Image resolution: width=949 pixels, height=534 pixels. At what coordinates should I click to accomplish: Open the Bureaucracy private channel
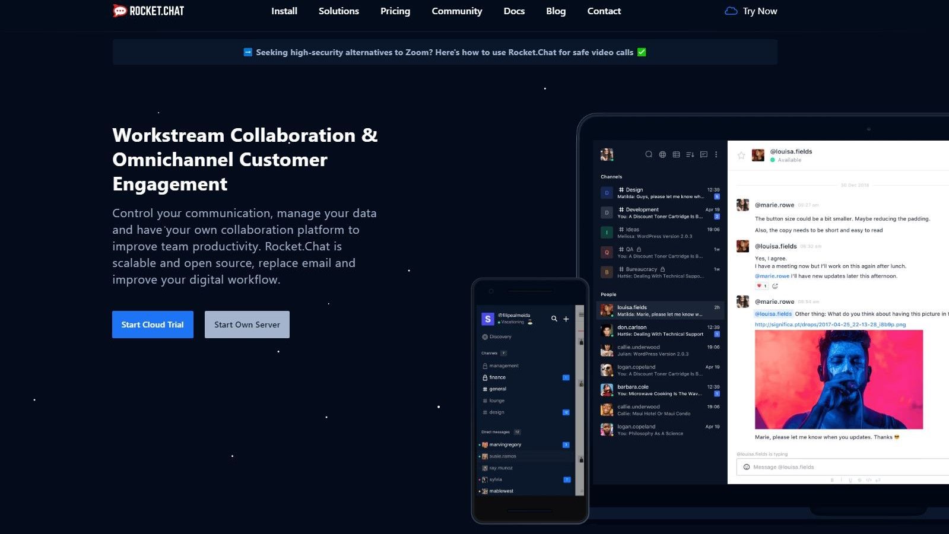(660, 272)
